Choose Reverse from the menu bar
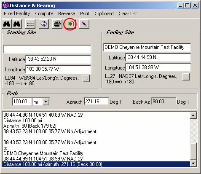Viewport: 201px width, 174px height. [67, 13]
